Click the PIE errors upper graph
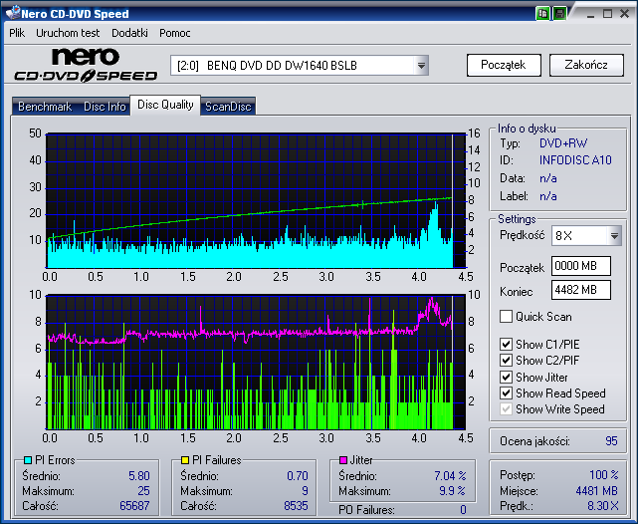638x524 pixels. tap(256, 200)
